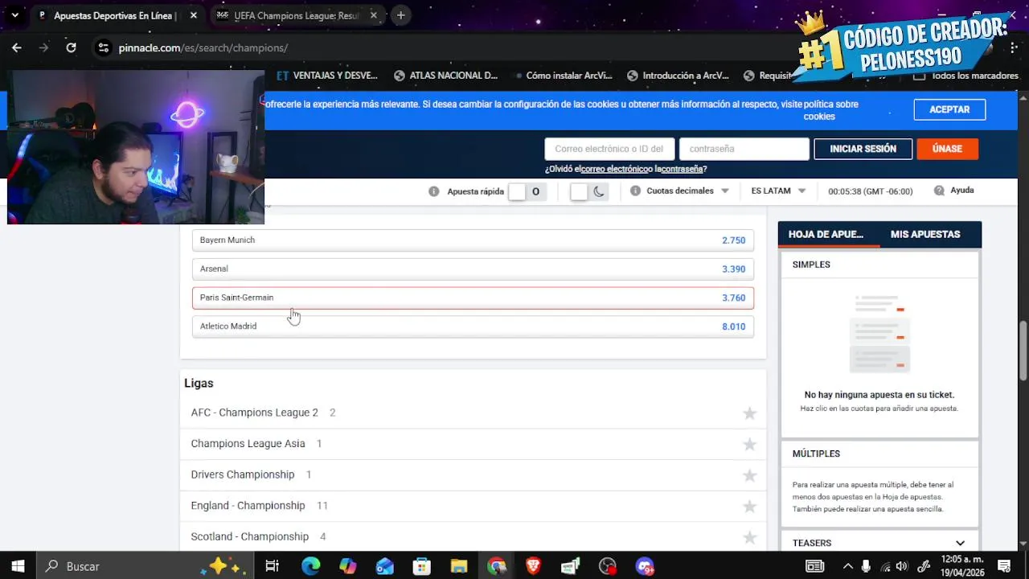
Task: Favorite AFC - Champions League 2 star
Action: click(749, 413)
